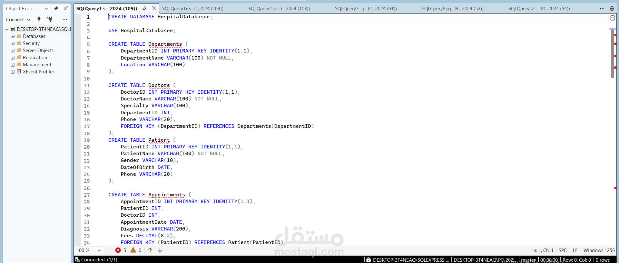This screenshot has width=619, height=263.
Task: Collapse the DESKTOP-3T4NEAQ server node
Action: click(6, 29)
